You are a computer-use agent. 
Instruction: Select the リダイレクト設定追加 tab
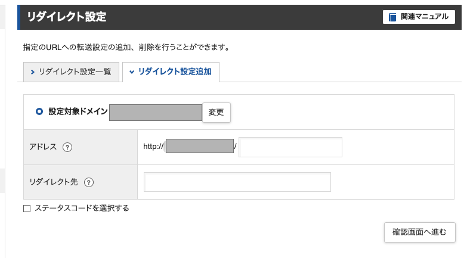pos(171,72)
